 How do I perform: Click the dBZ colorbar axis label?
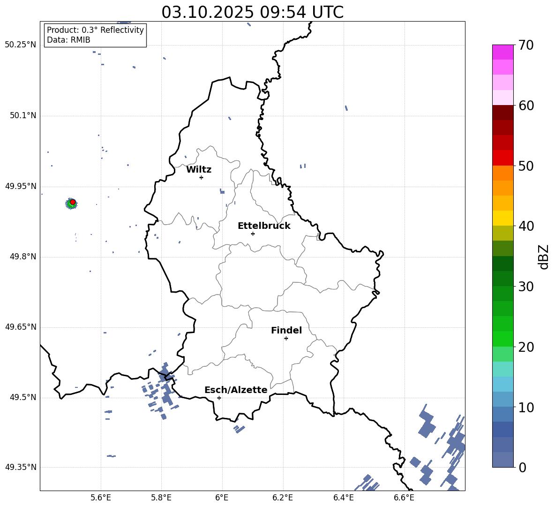pyautogui.click(x=544, y=257)
